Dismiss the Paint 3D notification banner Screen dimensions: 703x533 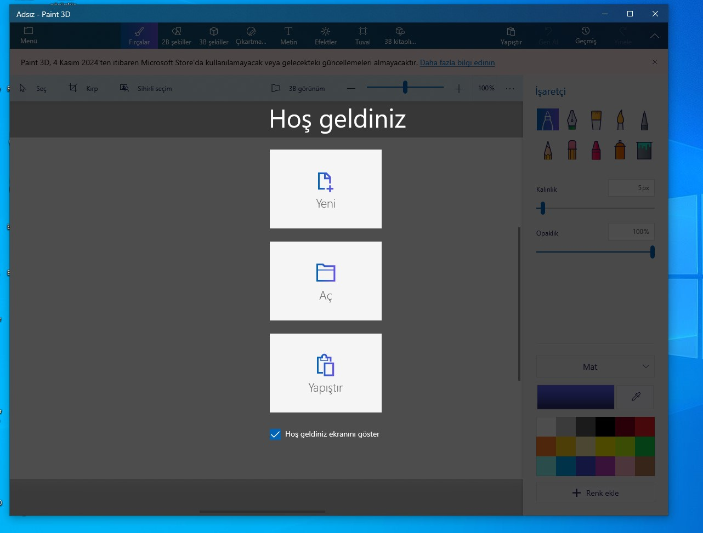(655, 62)
